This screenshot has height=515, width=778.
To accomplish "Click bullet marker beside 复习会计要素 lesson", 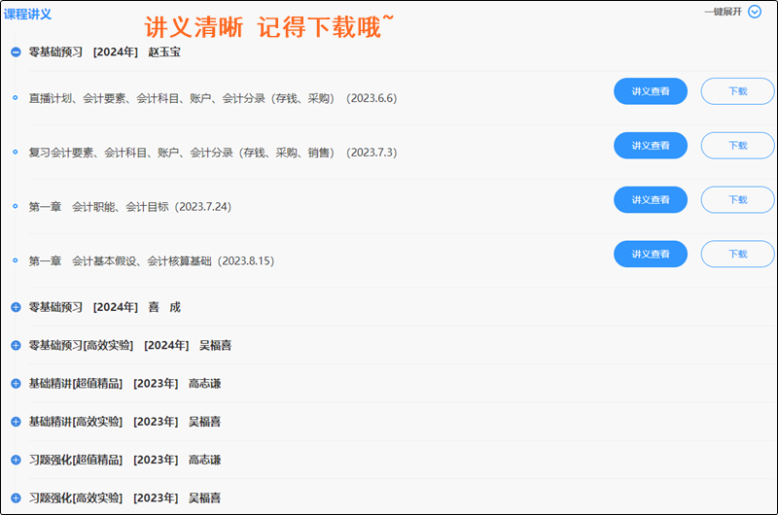I will click(x=15, y=152).
